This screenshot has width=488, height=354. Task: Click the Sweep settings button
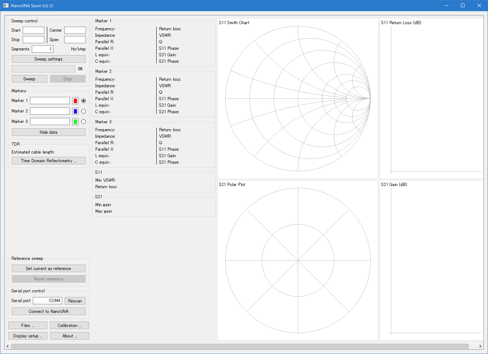click(x=49, y=59)
